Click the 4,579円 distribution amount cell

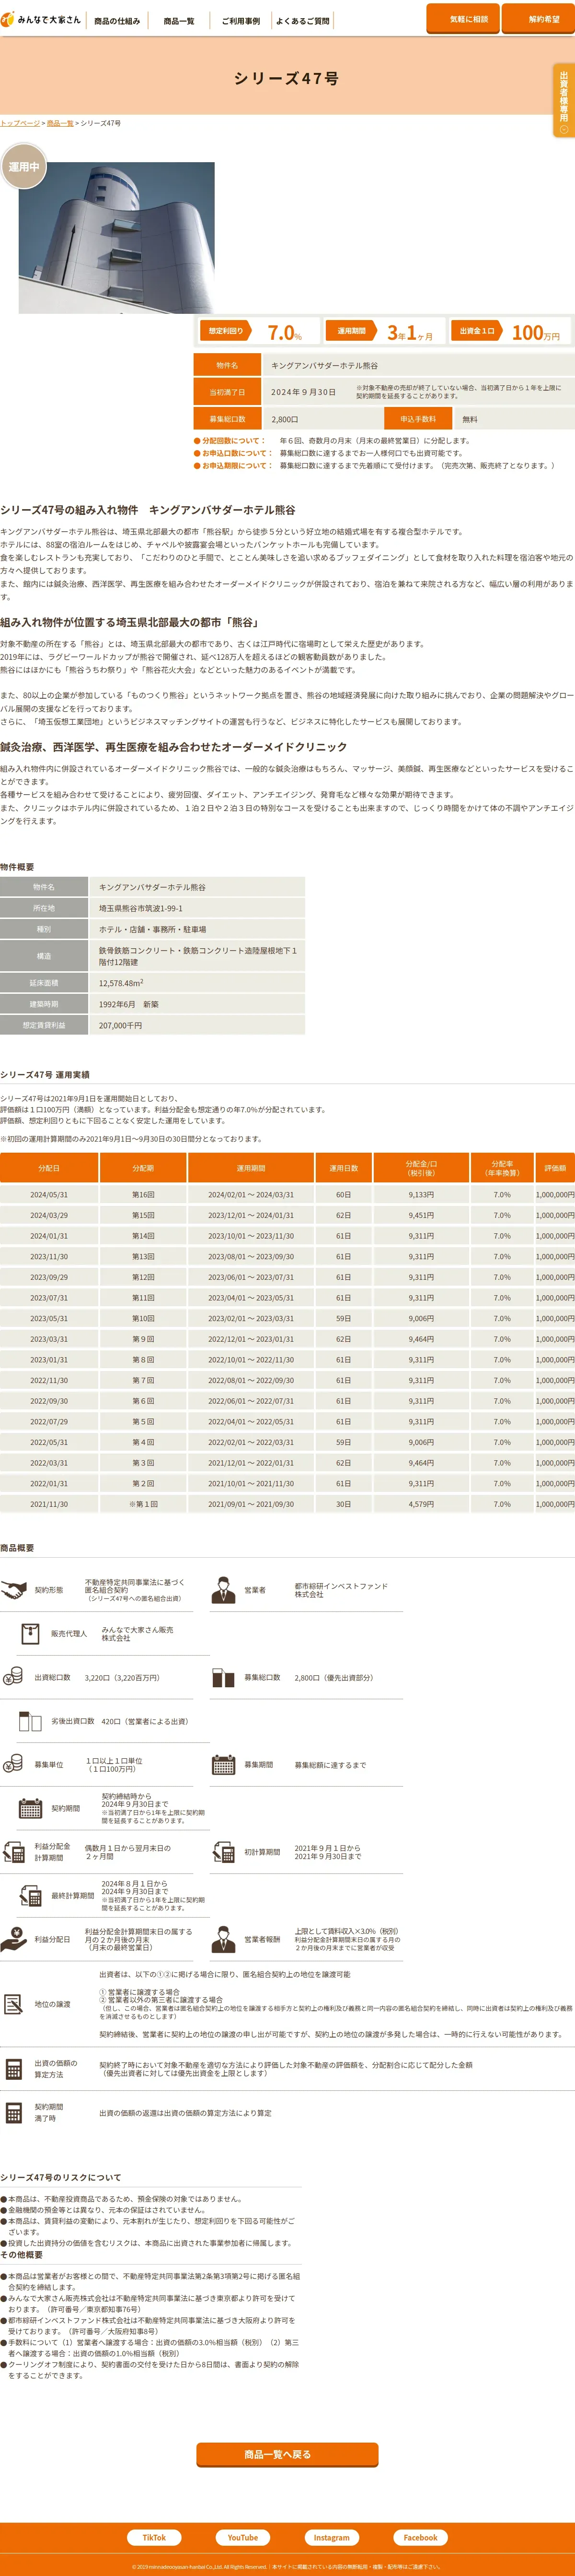[x=421, y=1504]
